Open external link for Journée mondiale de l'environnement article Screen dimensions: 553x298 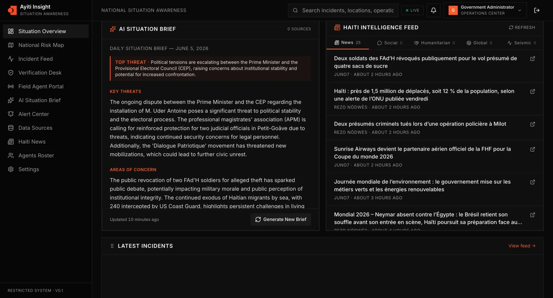click(x=533, y=182)
